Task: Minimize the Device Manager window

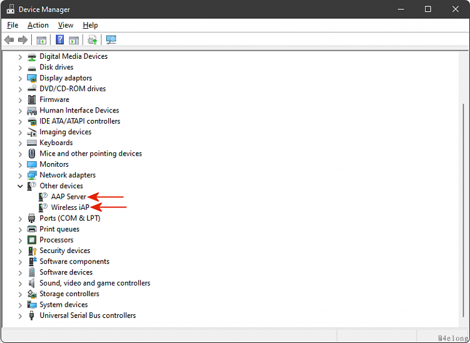Action: (x=401, y=9)
